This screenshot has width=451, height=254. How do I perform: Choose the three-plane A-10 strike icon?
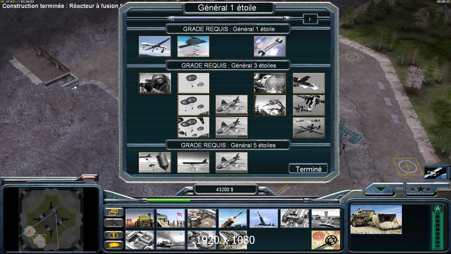[x=309, y=127]
